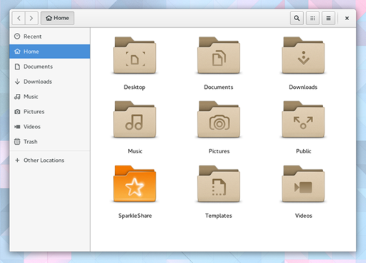
Task: Open Trash in the sidebar
Action: coord(50,142)
